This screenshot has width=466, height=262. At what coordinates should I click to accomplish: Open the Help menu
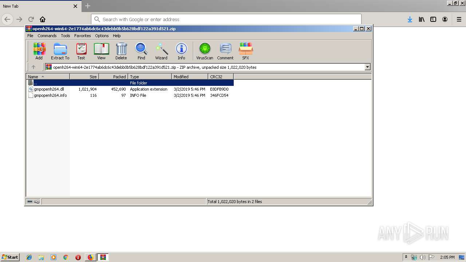tap(117, 36)
